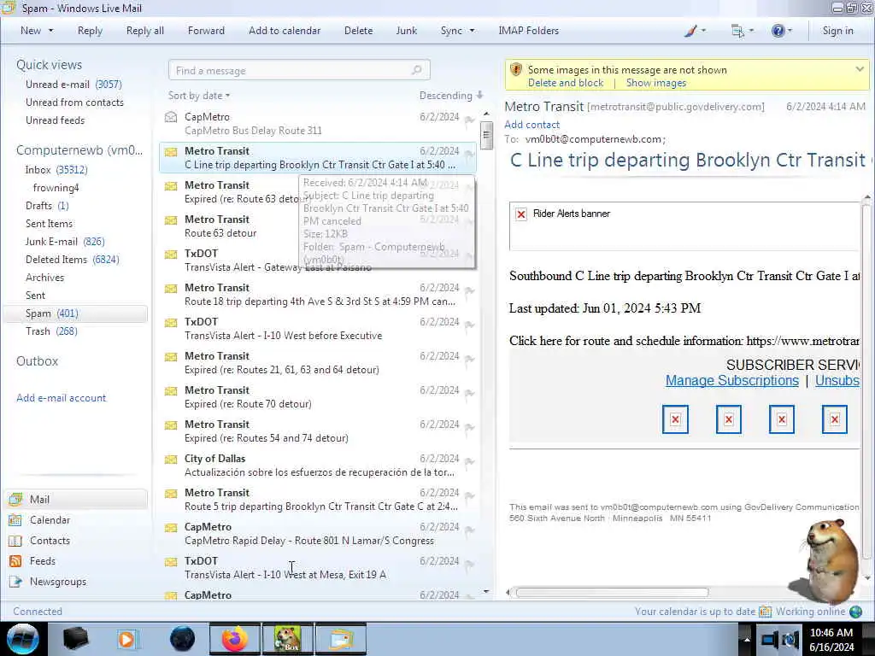
Task: Select the Outbox heading
Action: pos(37,361)
